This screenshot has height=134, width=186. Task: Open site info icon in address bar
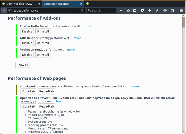click(x=10, y=10)
